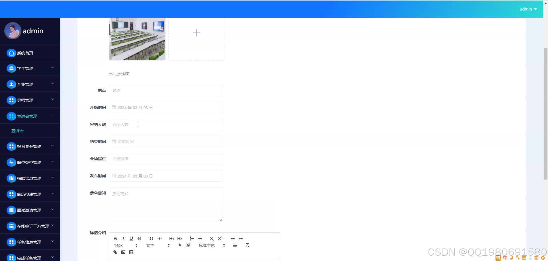Open 系统首页 from sidebar

(x=30, y=53)
